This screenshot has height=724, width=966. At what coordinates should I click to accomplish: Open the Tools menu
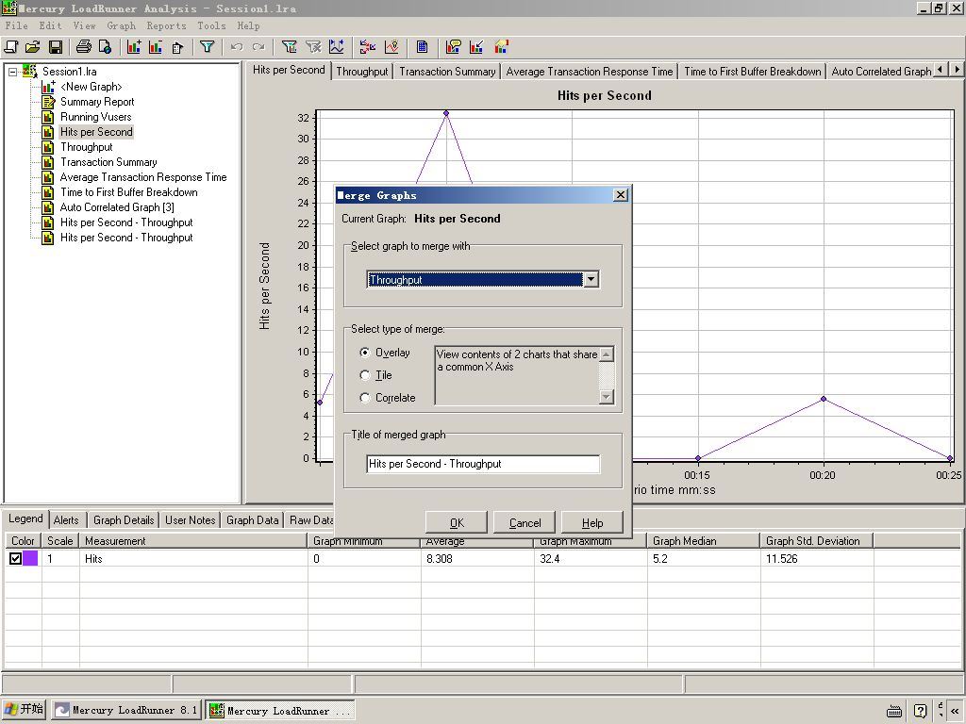pyautogui.click(x=211, y=25)
